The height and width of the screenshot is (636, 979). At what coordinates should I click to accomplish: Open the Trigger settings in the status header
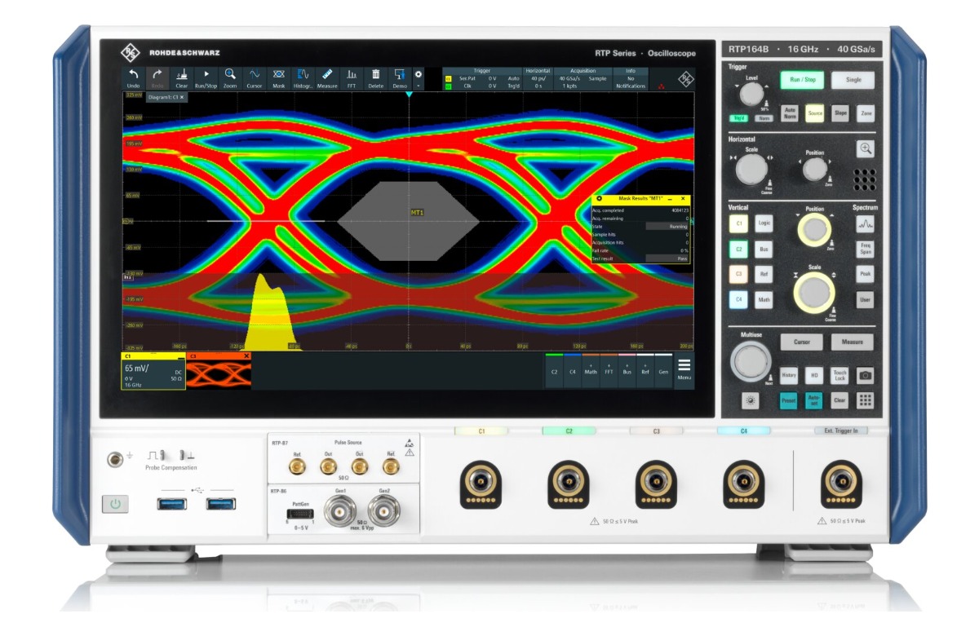482,78
